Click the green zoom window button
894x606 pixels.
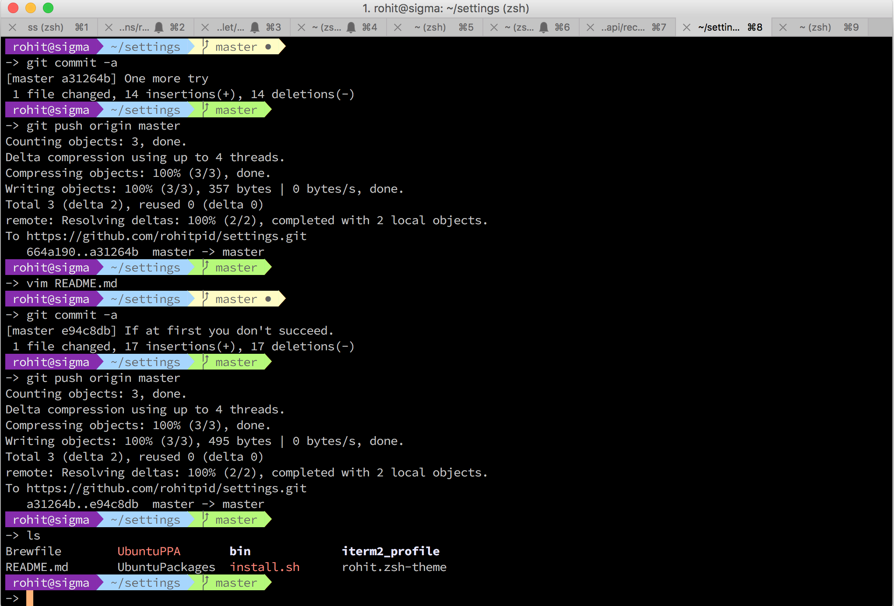pyautogui.click(x=48, y=8)
